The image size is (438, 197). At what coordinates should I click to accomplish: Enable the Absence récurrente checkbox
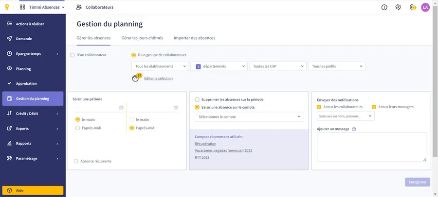[x=76, y=161]
